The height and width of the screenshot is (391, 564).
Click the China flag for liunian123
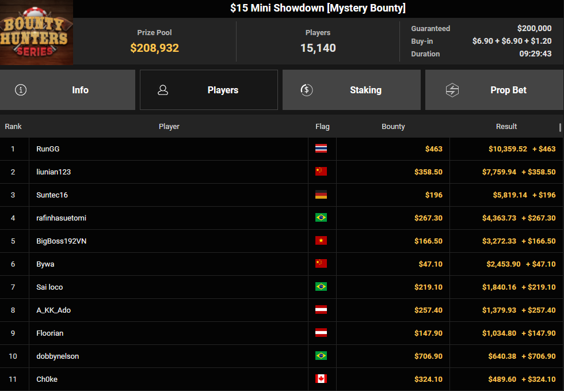point(321,172)
